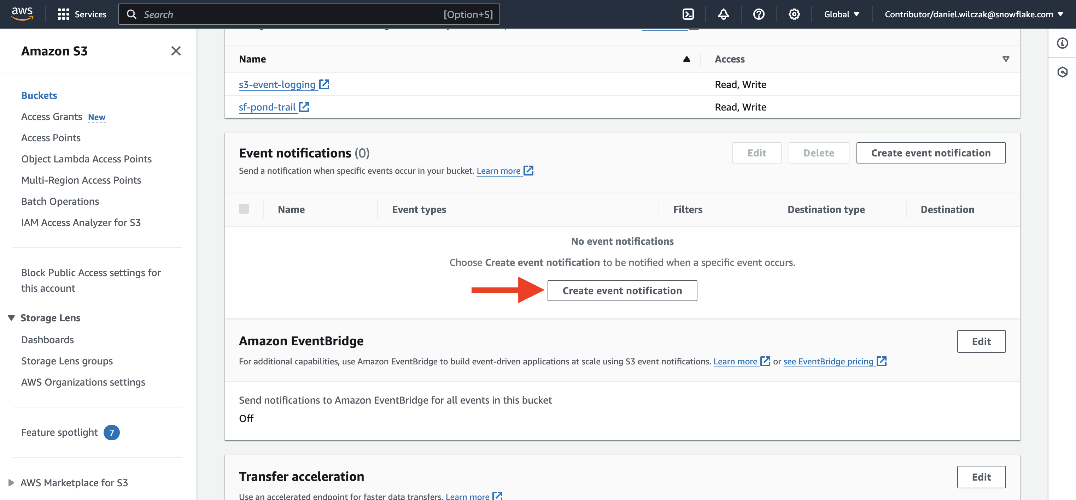Expand AWS Marketplace for S3 section
Viewport: 1076px width, 500px height.
[11, 482]
